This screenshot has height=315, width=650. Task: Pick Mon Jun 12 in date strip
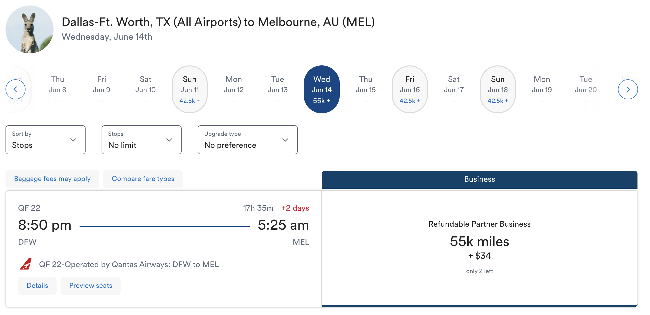233,89
